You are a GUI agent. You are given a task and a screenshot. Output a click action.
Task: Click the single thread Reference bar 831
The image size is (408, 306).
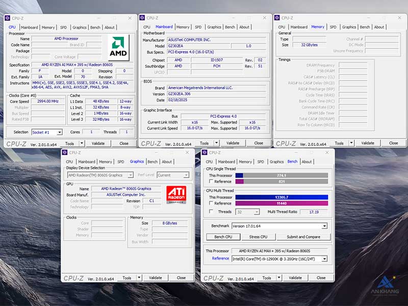(282, 182)
